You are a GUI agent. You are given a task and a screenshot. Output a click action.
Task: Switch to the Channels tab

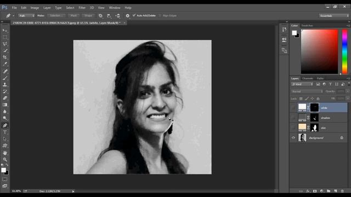coord(307,78)
